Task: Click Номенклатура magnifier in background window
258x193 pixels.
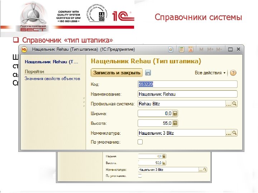Action: [x=205, y=169]
